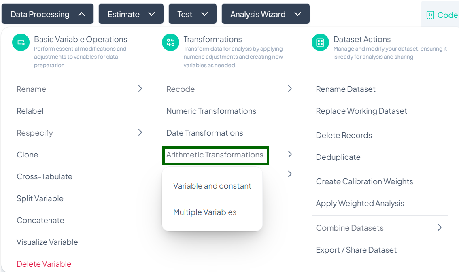
Task: Expand the Rename submenu arrow
Action: tap(140, 89)
